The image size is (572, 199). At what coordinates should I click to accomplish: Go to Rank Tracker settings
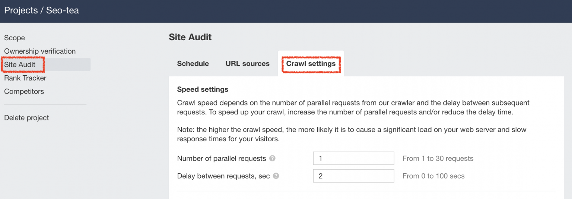(25, 78)
